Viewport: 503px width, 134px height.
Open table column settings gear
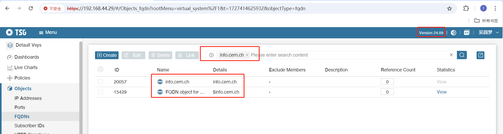[100, 69]
